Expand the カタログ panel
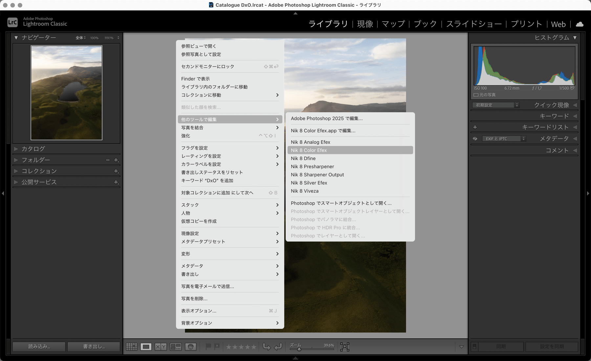The width and height of the screenshot is (591, 361). tap(16, 149)
